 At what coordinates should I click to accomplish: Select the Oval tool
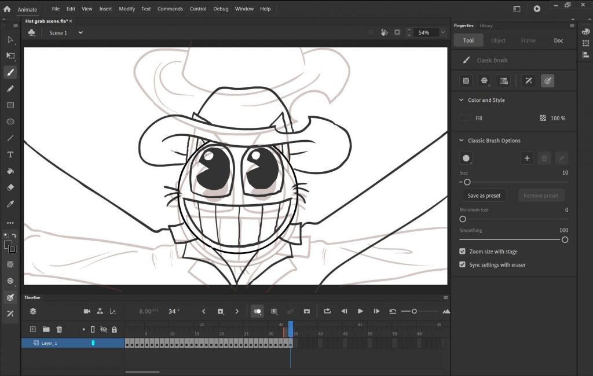tap(10, 122)
